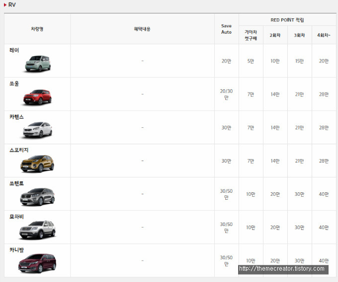Click the RED POINT 적립 header
The height and width of the screenshot is (282, 338).
click(x=287, y=20)
